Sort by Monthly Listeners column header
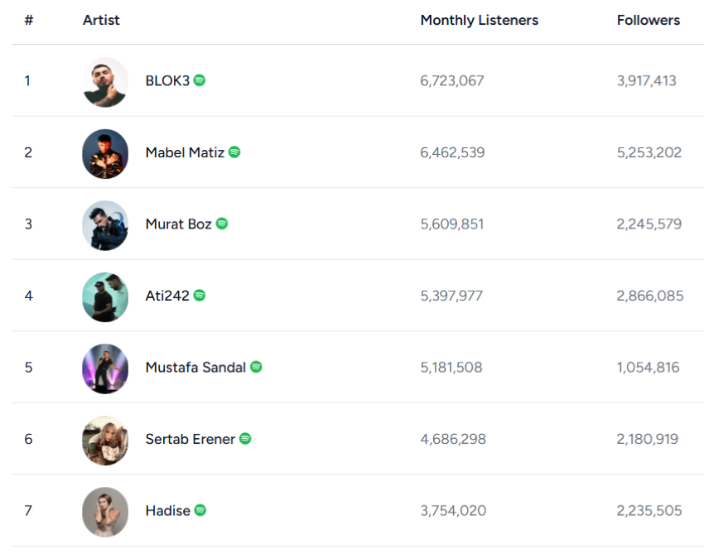Image resolution: width=704 pixels, height=554 pixels. [479, 20]
